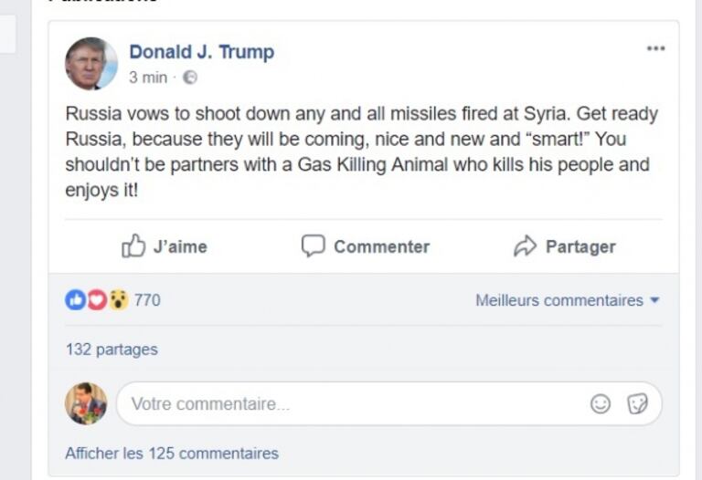
Task: Click the Wow face reaction icon
Action: pyautogui.click(x=118, y=300)
